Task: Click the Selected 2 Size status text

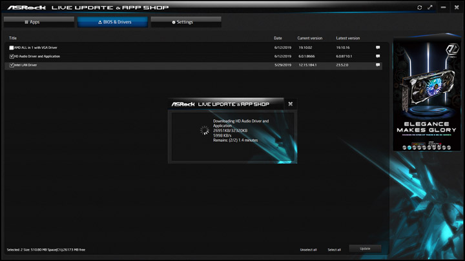Action: [x=46, y=250]
